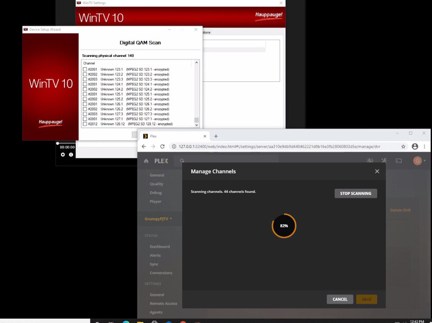Open Conversions in the Plex sidebar
Screen dimensions: 432x323
[161, 273]
